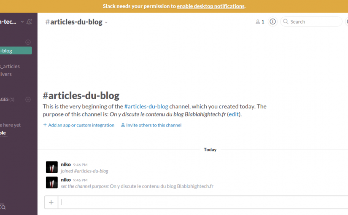Click into the message input box

(203, 202)
